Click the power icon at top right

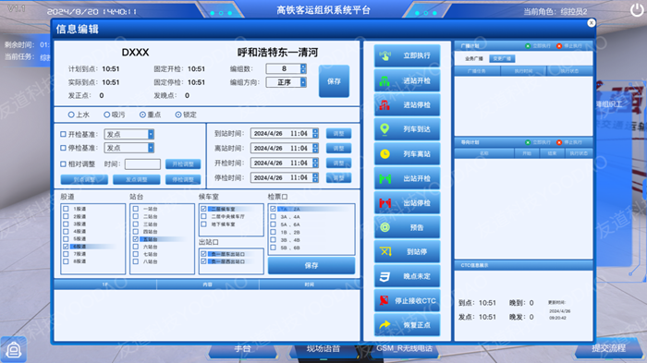pyautogui.click(x=636, y=10)
